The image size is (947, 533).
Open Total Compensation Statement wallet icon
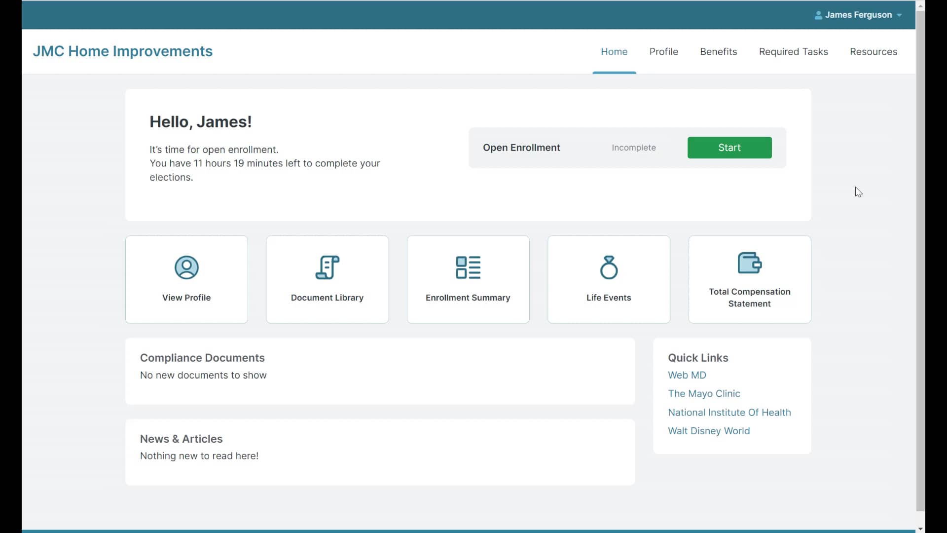749,262
